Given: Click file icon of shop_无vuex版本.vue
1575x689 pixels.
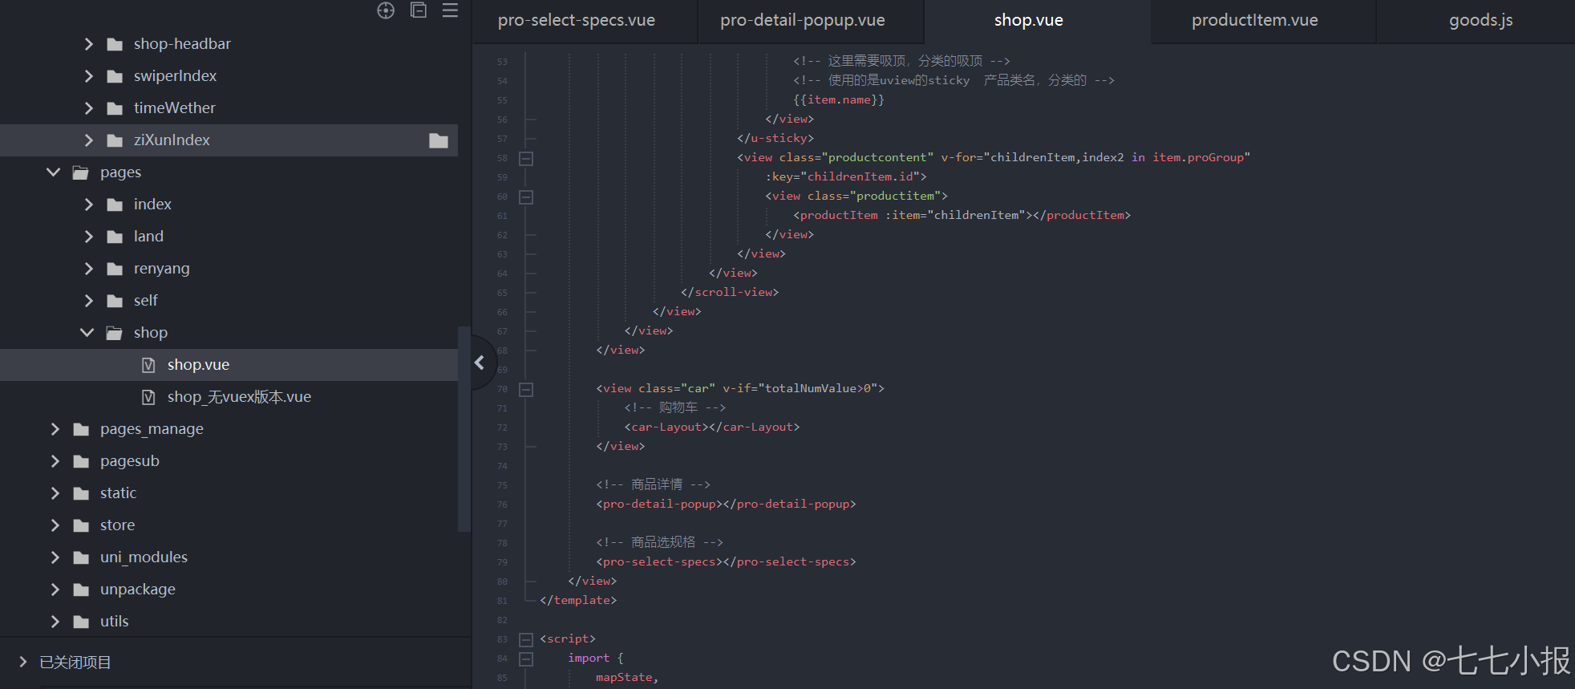Looking at the screenshot, I should tap(148, 397).
